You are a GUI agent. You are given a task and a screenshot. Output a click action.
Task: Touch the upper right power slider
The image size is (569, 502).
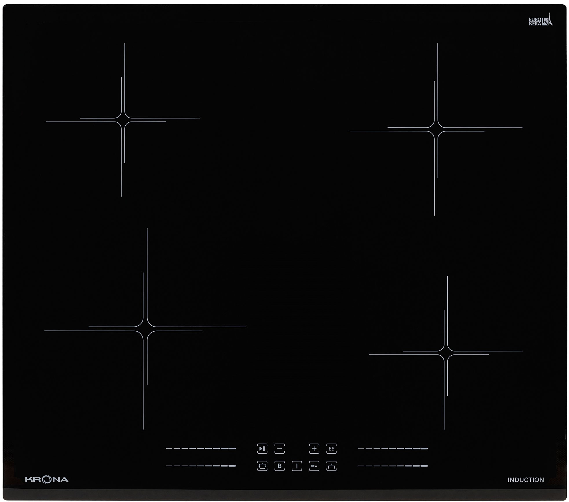pyautogui.click(x=393, y=448)
